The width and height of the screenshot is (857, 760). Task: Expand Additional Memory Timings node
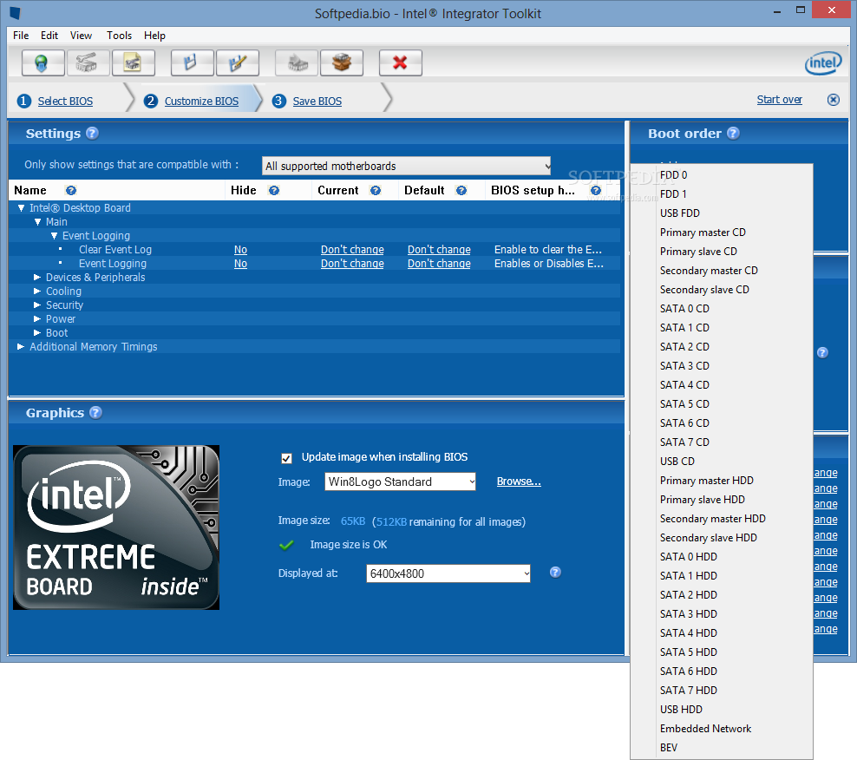coord(21,347)
